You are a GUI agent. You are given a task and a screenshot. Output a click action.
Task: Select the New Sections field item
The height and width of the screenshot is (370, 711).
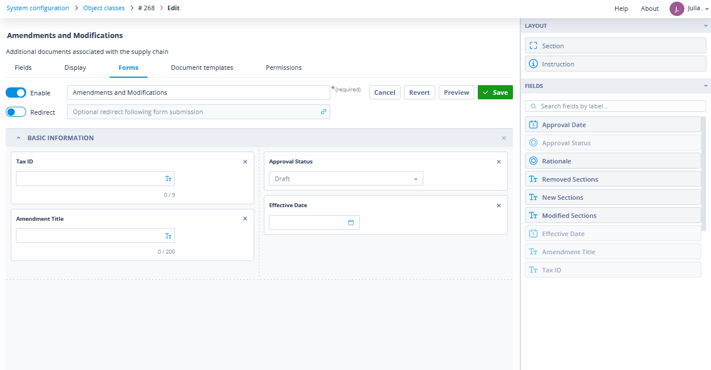click(613, 197)
